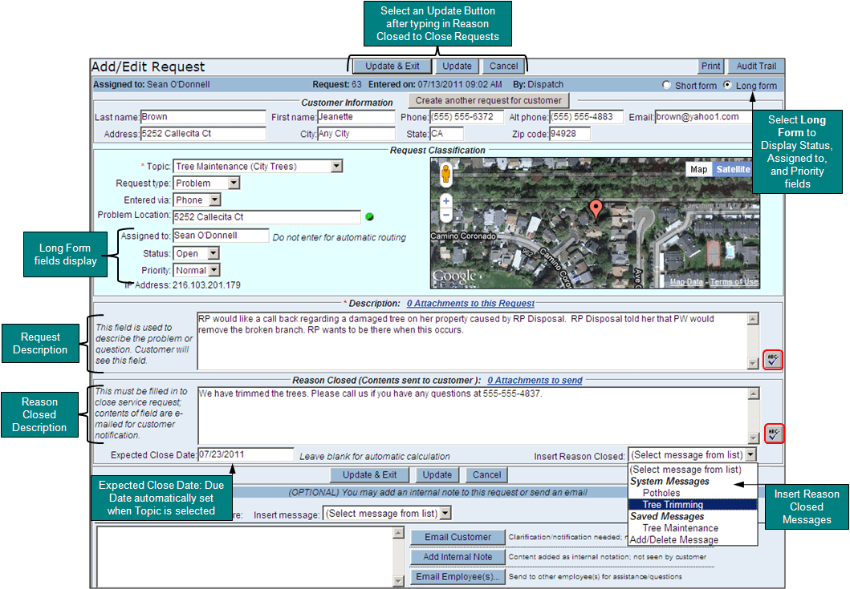The image size is (850, 589).
Task: Click the green status dot beside Problem Location
Action: click(x=369, y=216)
